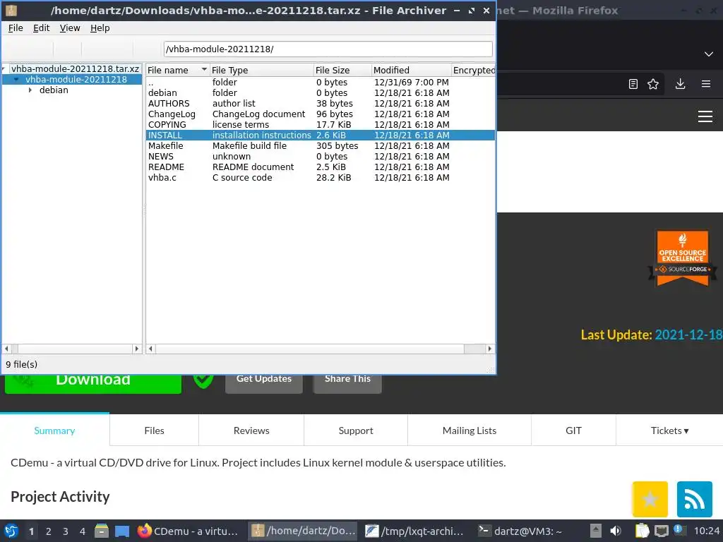Switch to dartz@VM3 terminal taskbar entry

click(521, 531)
